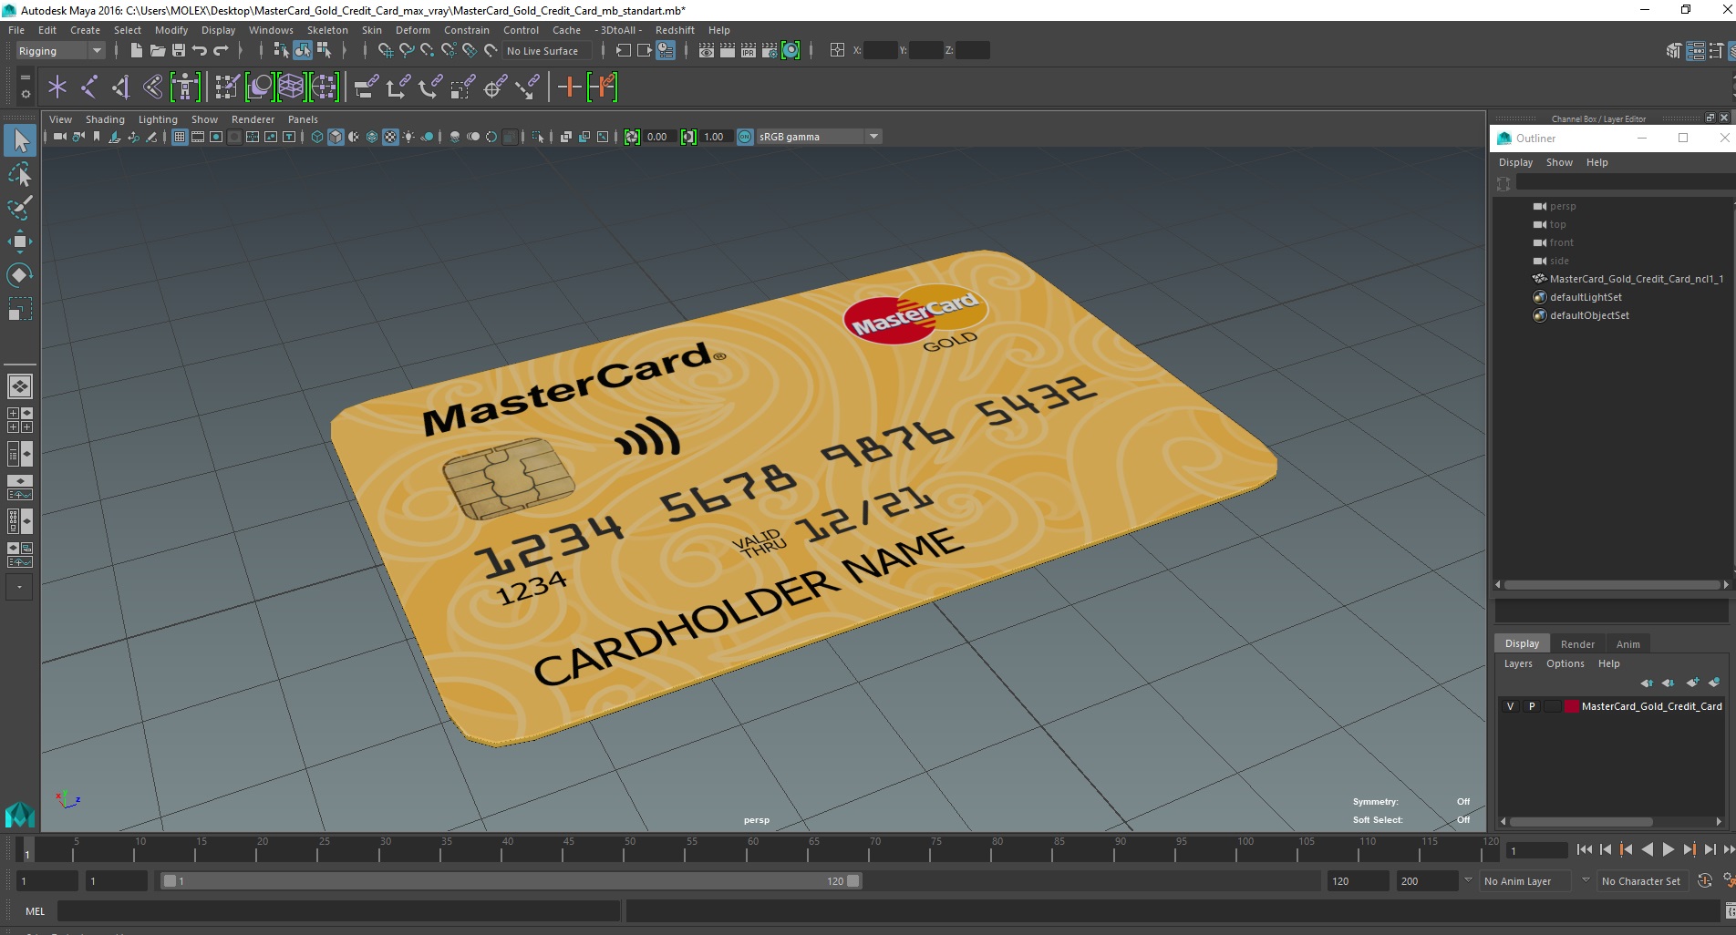1736x935 pixels.
Task: Open the File menu
Action: tap(16, 30)
